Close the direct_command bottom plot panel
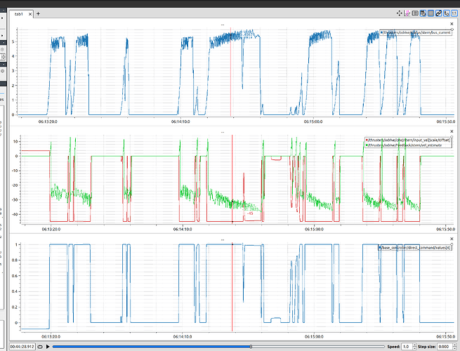Screen dimensions: 460x351 click(x=452, y=239)
